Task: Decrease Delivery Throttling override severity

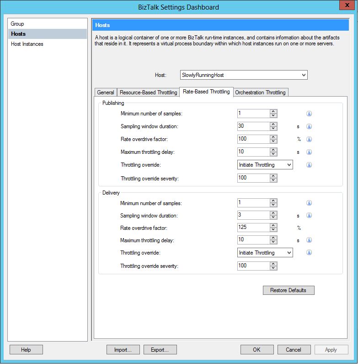Action: coord(273,268)
